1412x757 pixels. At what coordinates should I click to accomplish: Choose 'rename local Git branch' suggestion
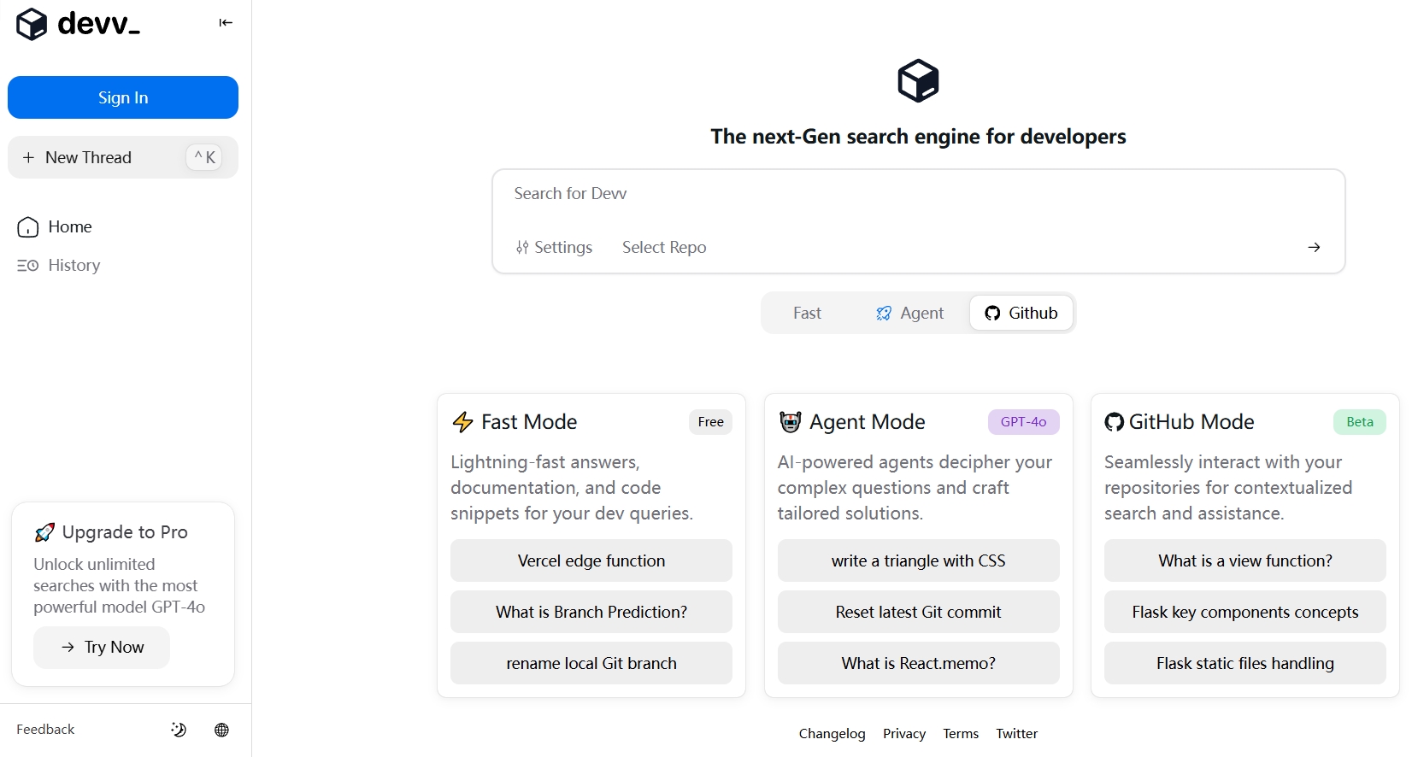[x=591, y=663]
